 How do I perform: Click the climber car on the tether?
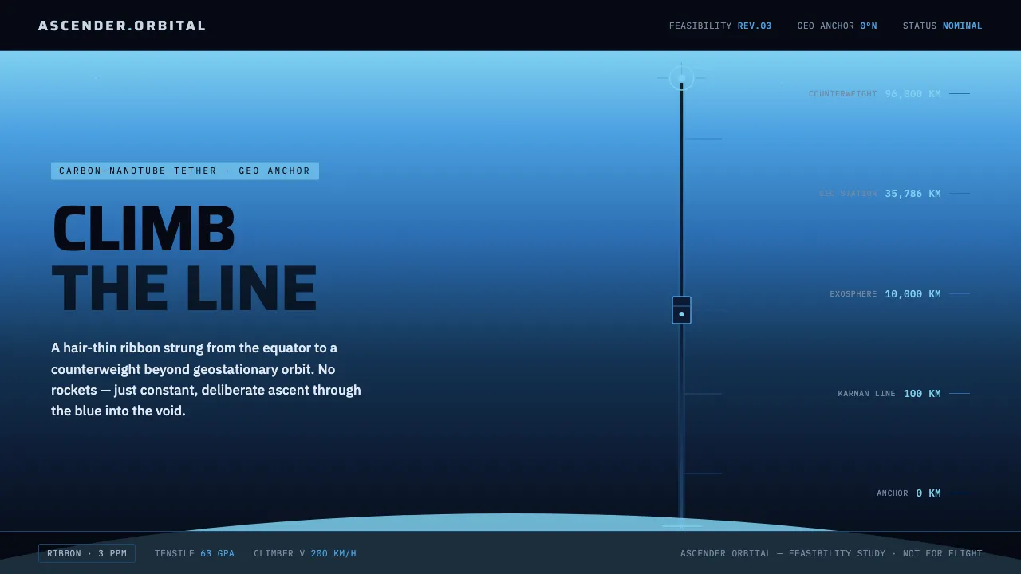pyautogui.click(x=681, y=310)
